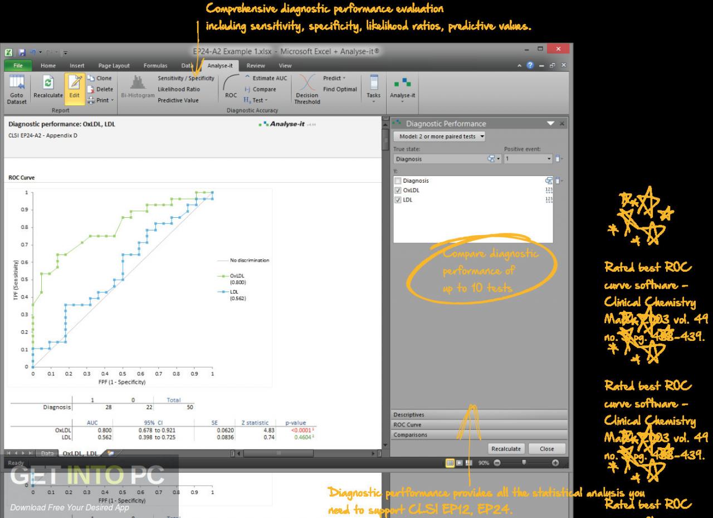Image resolution: width=713 pixels, height=518 pixels.
Task: Open the Predict dropdown
Action: 334,79
